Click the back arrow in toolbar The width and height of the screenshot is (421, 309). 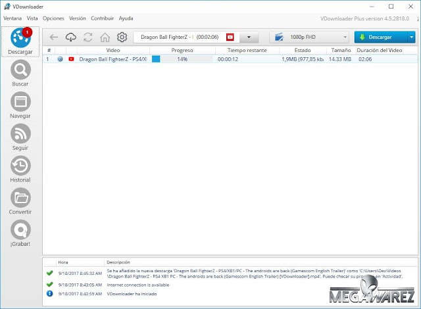tap(54, 37)
